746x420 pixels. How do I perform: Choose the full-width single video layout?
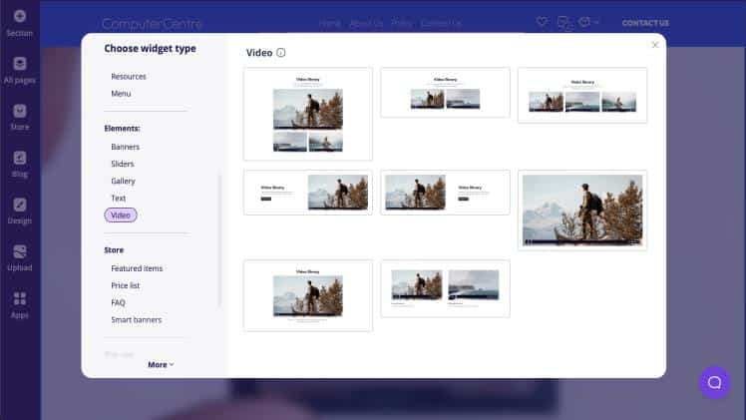pos(582,210)
